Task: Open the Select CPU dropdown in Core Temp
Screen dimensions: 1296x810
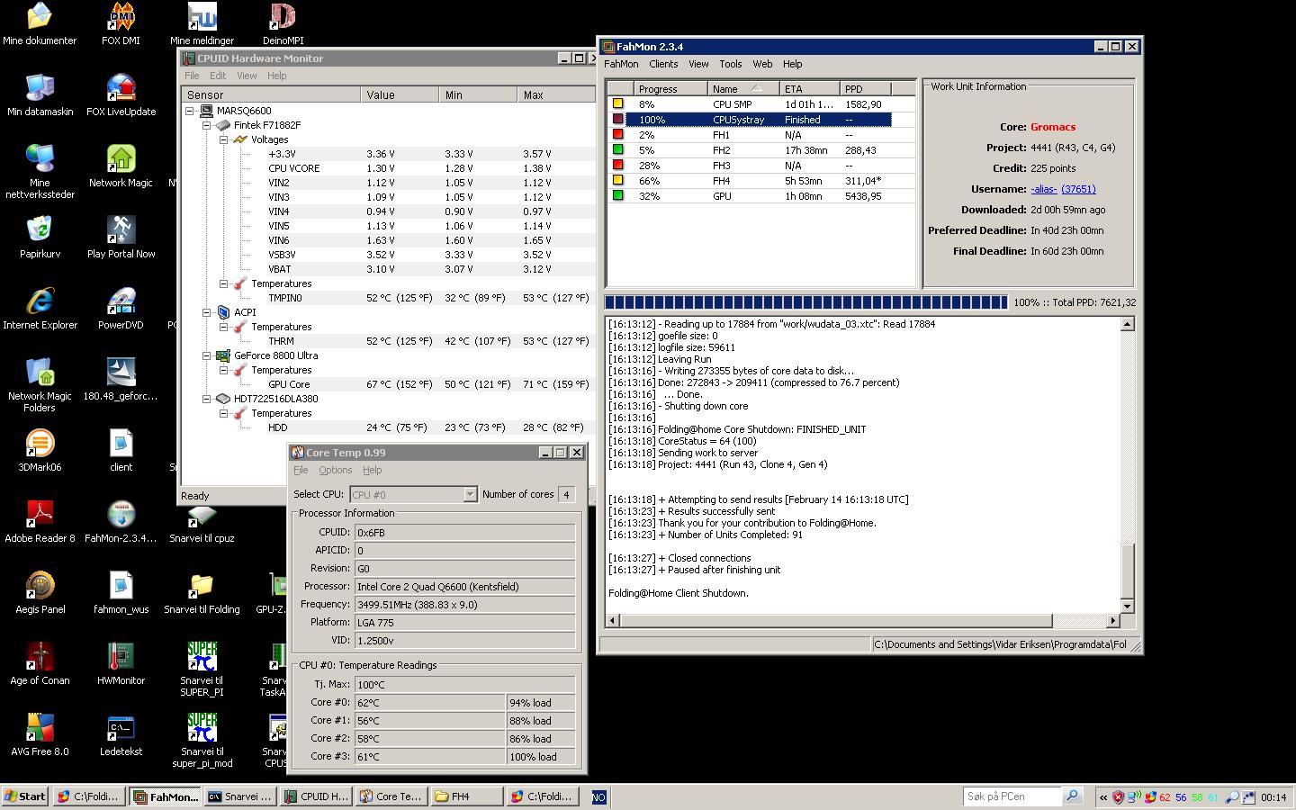Action: point(469,494)
